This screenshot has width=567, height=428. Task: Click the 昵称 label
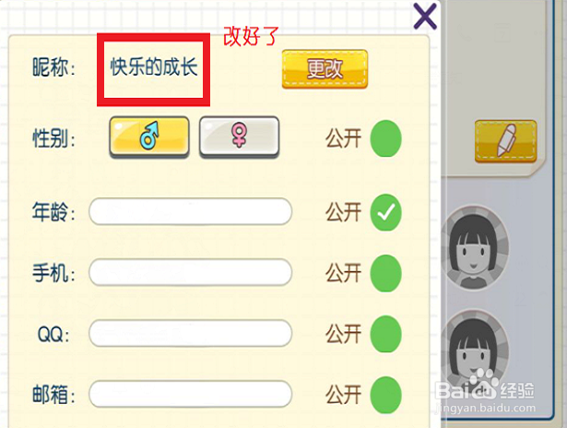pos(53,67)
